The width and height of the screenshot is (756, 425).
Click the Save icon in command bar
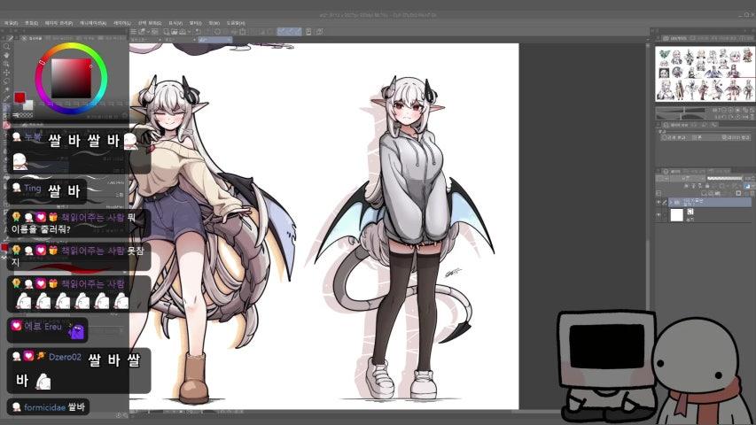tap(155, 31)
